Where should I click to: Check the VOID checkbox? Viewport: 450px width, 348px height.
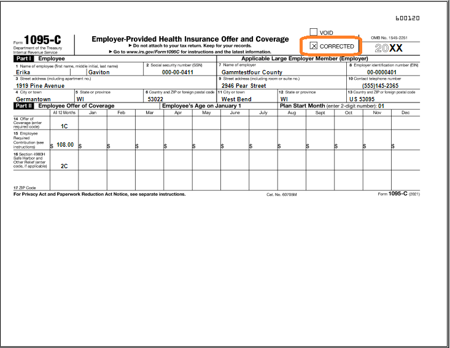[313, 32]
